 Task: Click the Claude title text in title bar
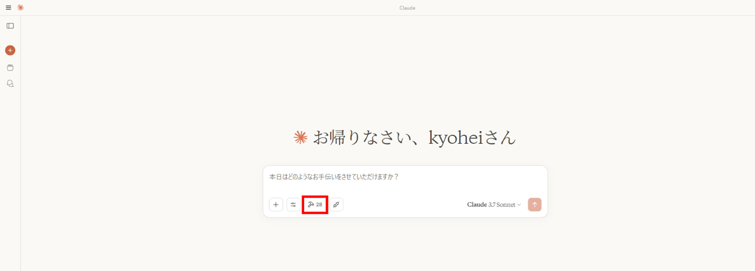click(x=407, y=8)
